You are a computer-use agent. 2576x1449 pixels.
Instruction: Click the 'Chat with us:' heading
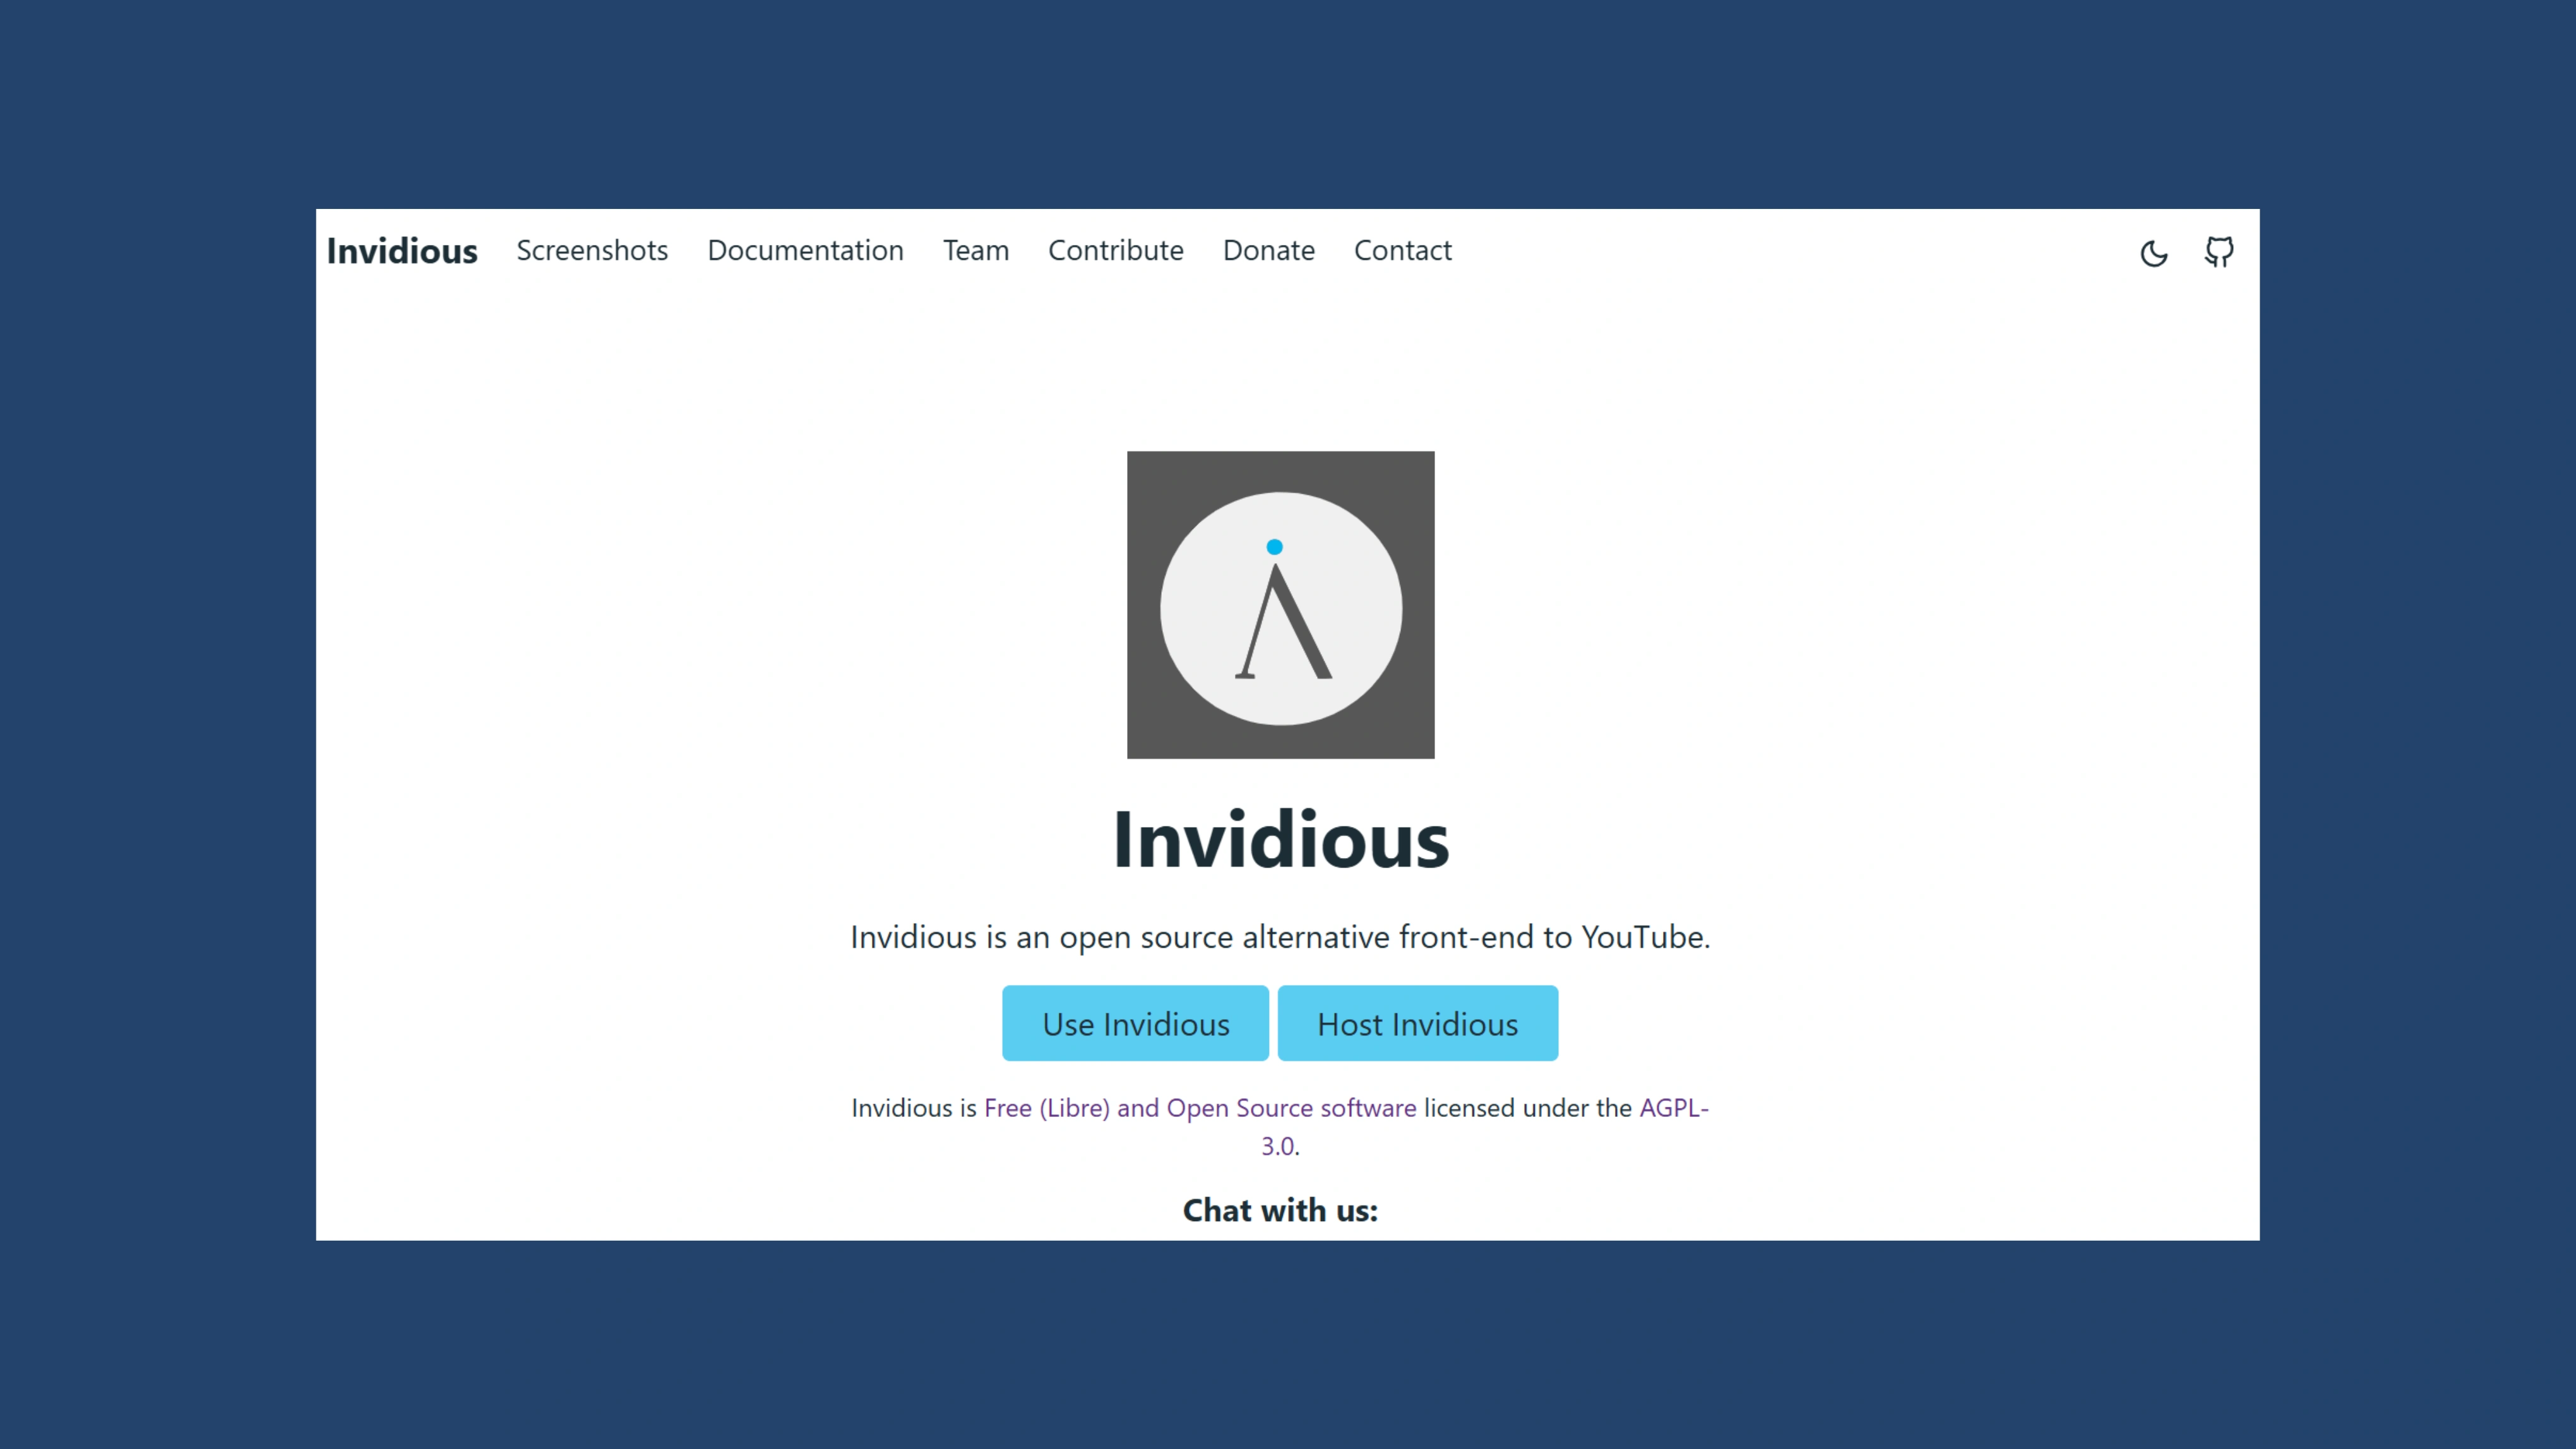coord(1281,1210)
